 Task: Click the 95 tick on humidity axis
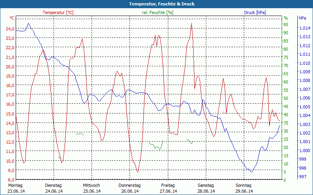[x=286, y=25]
